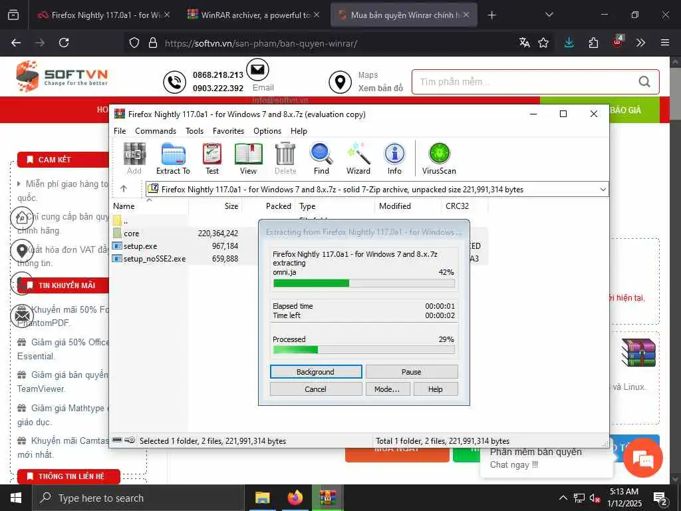Click the Processed total progress bar
This screenshot has width=681, height=511.
364,350
